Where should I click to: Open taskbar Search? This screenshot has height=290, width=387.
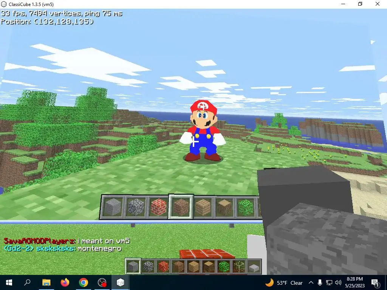(27, 282)
